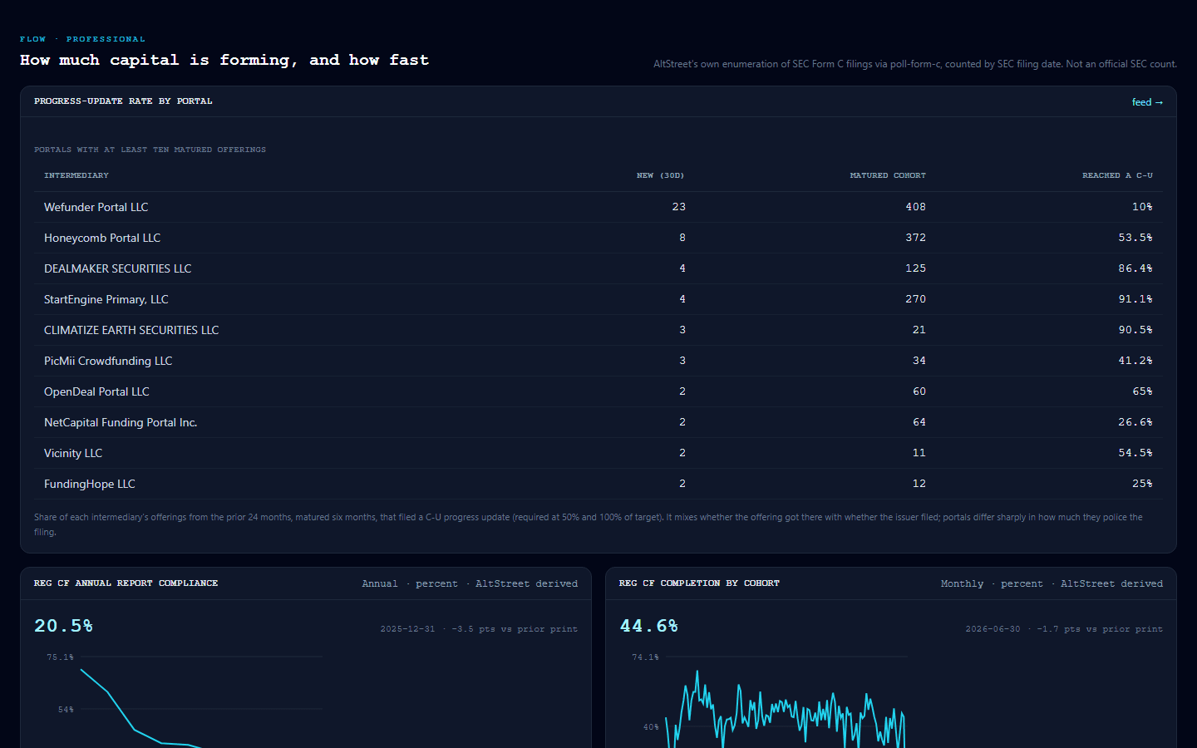Viewport: 1197px width, 748px height.
Task: Select the Wefunder Portal LLC row name
Action: (96, 207)
